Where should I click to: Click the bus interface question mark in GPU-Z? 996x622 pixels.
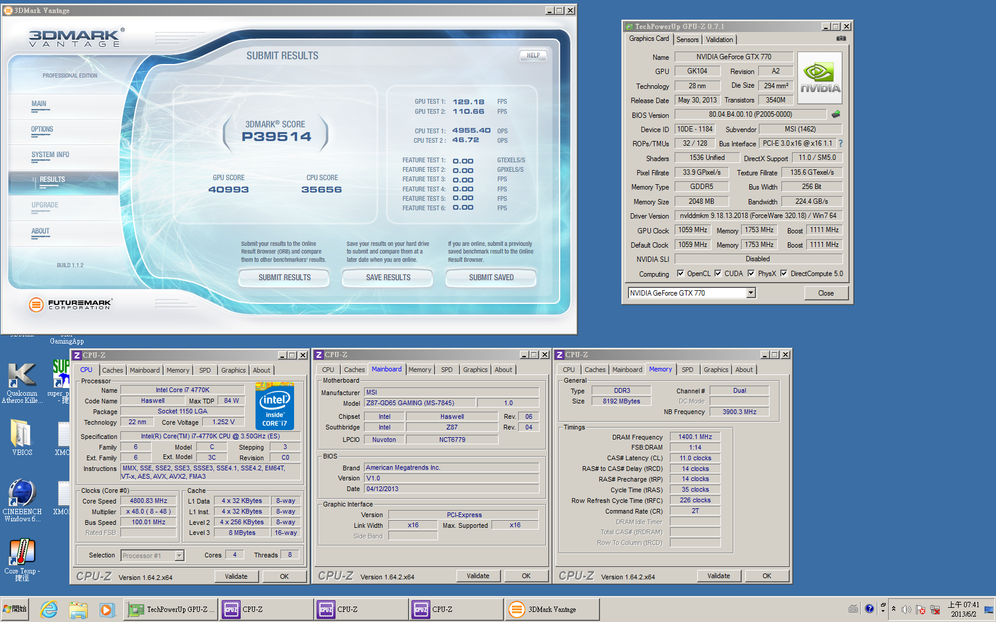coord(840,143)
